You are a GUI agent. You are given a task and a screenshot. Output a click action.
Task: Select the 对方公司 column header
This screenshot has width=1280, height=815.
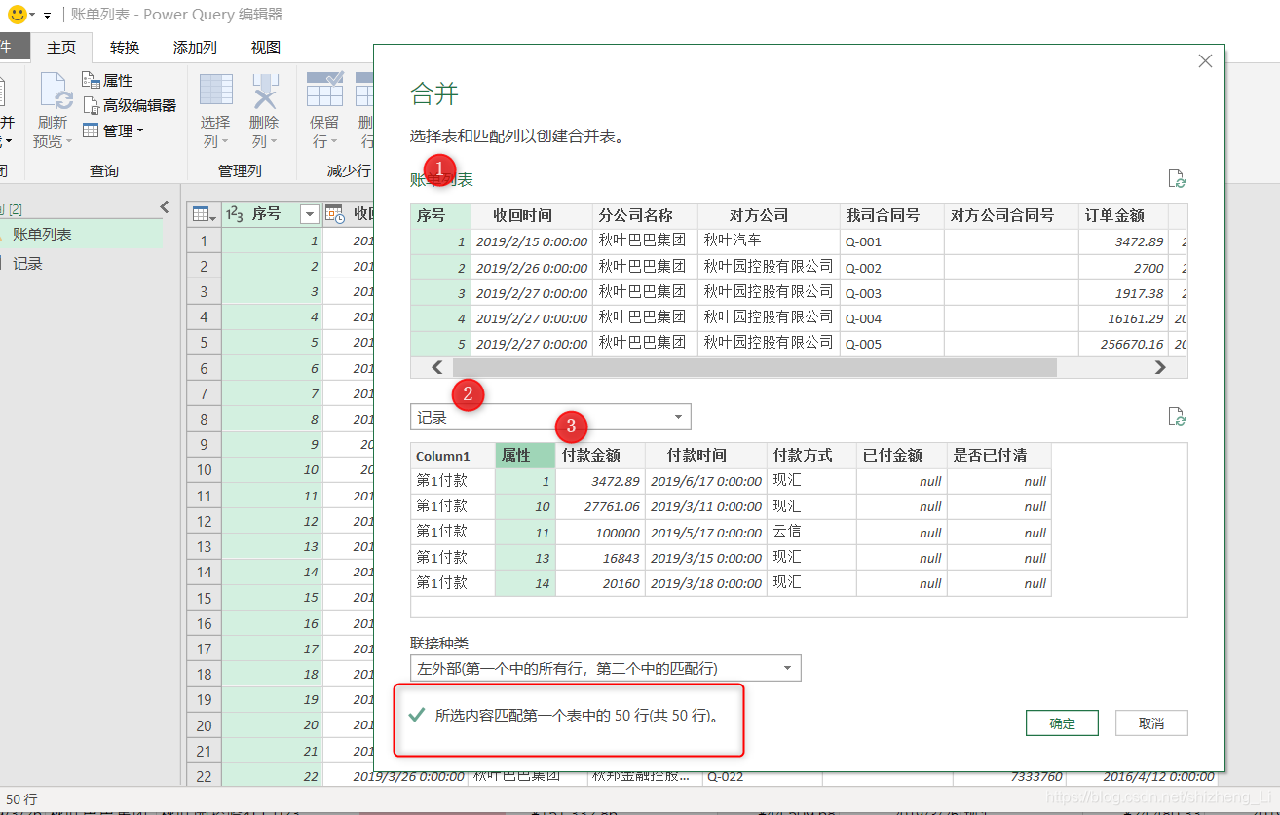point(769,215)
